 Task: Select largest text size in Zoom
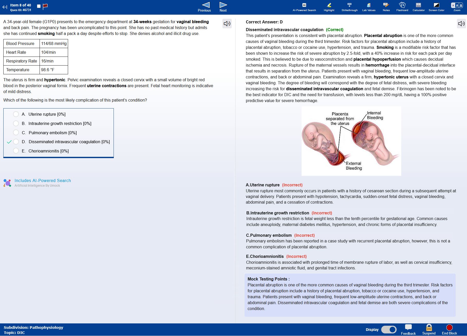(x=461, y=5)
